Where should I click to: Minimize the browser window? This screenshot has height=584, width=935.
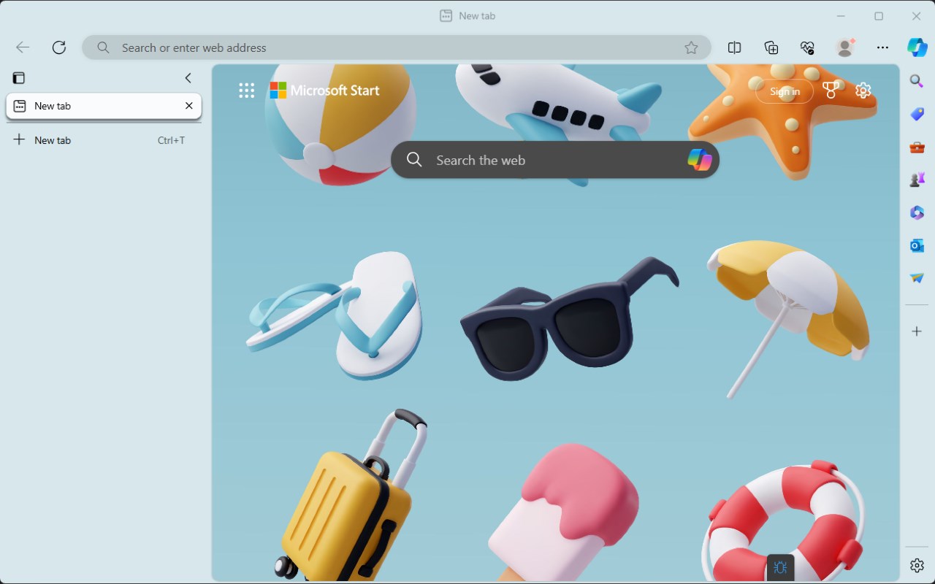pyautogui.click(x=841, y=16)
